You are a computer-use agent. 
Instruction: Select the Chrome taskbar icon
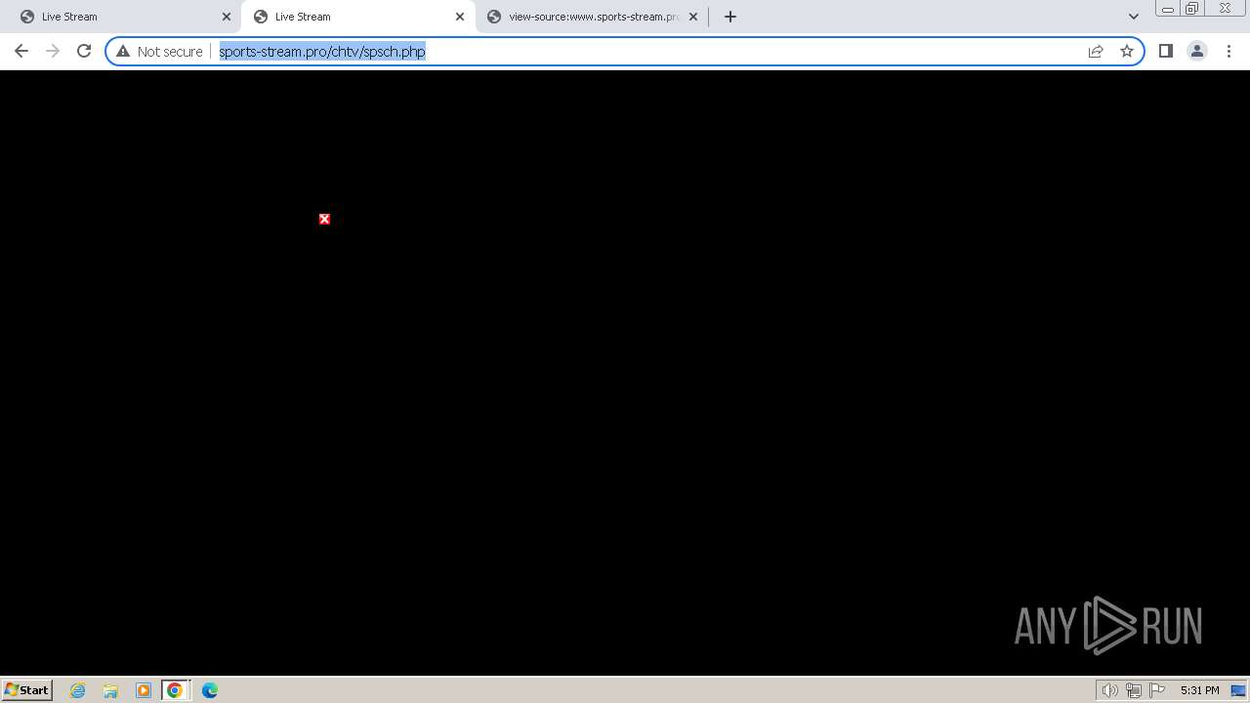(175, 690)
